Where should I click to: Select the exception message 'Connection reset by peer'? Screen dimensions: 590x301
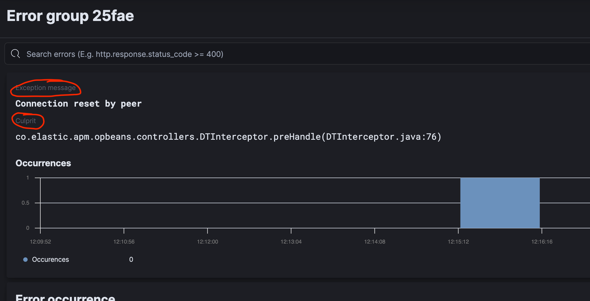[78, 104]
